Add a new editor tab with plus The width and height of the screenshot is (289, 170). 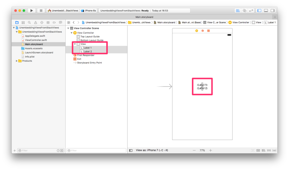pos(275,17)
